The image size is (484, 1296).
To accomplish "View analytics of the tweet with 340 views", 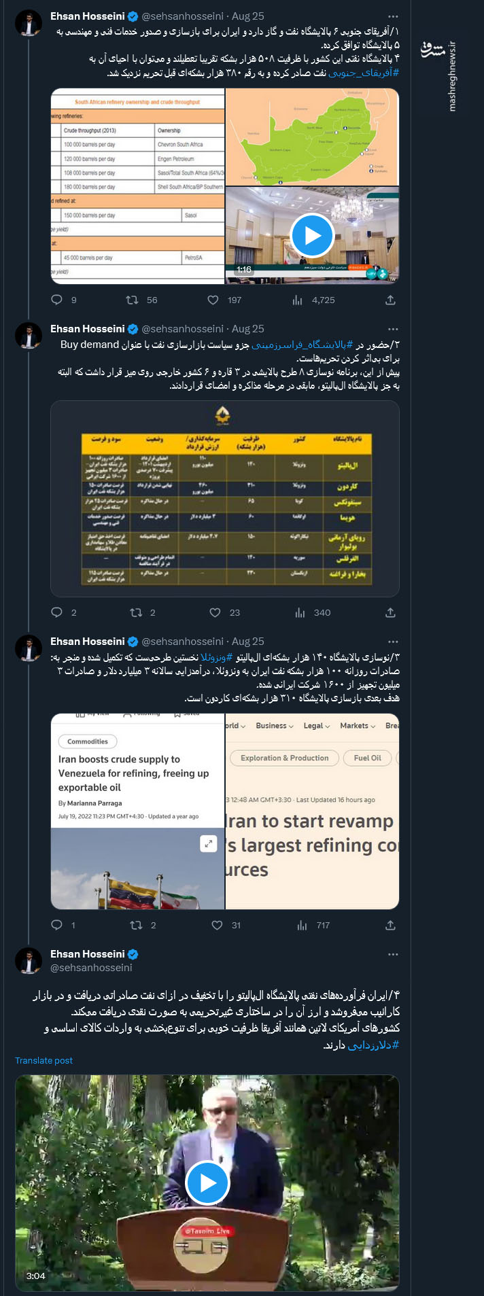I will coord(300,612).
